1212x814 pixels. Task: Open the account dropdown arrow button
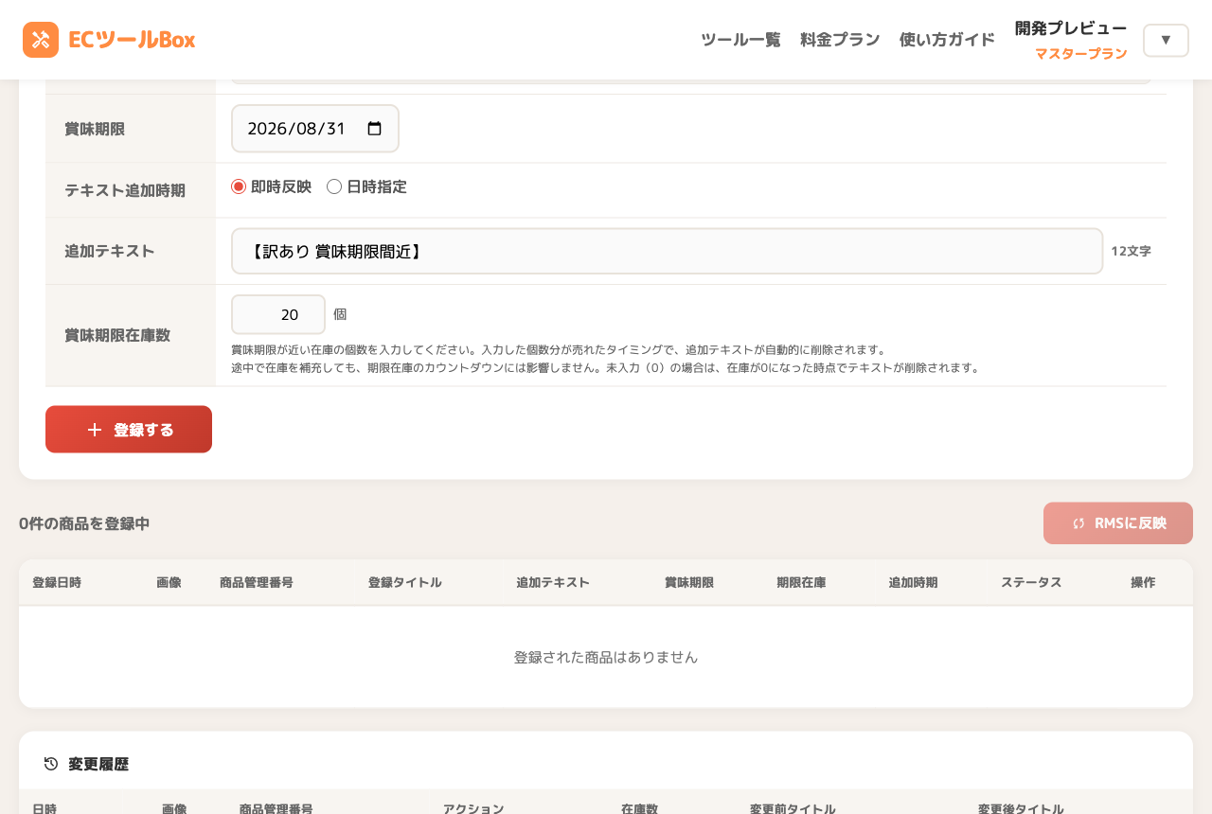point(1166,40)
